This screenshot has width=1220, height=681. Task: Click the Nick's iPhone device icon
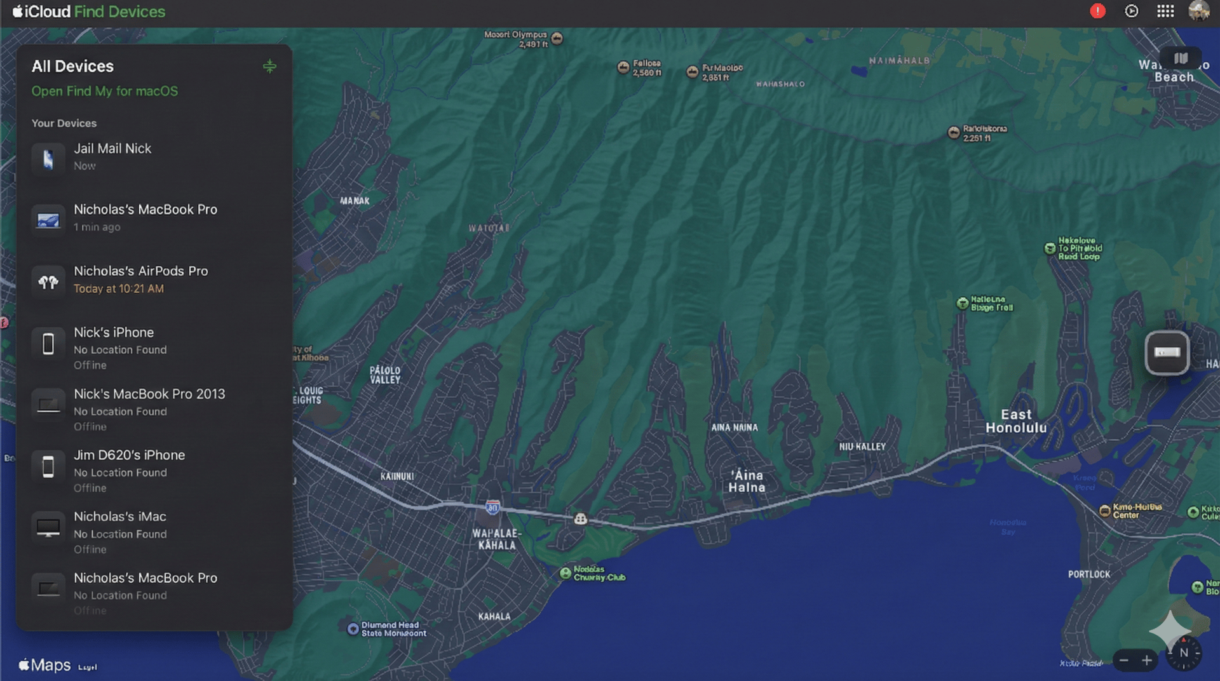coord(48,344)
